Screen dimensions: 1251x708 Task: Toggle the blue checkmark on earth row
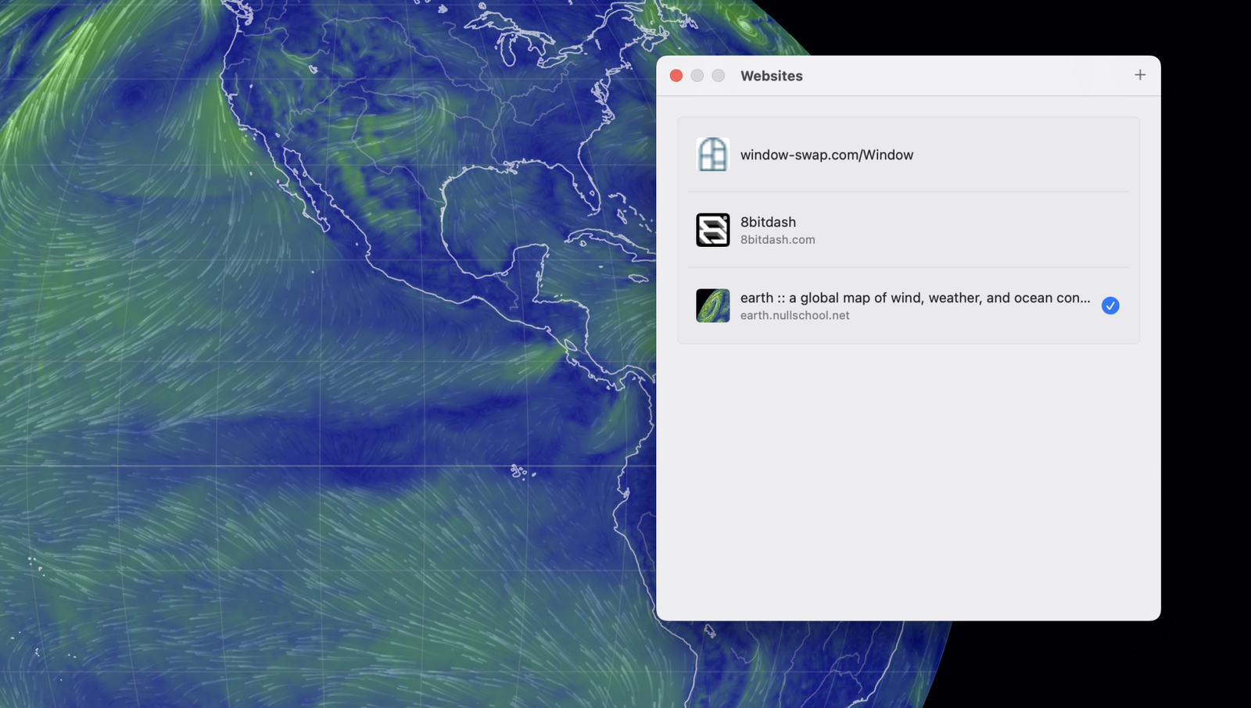(1110, 306)
